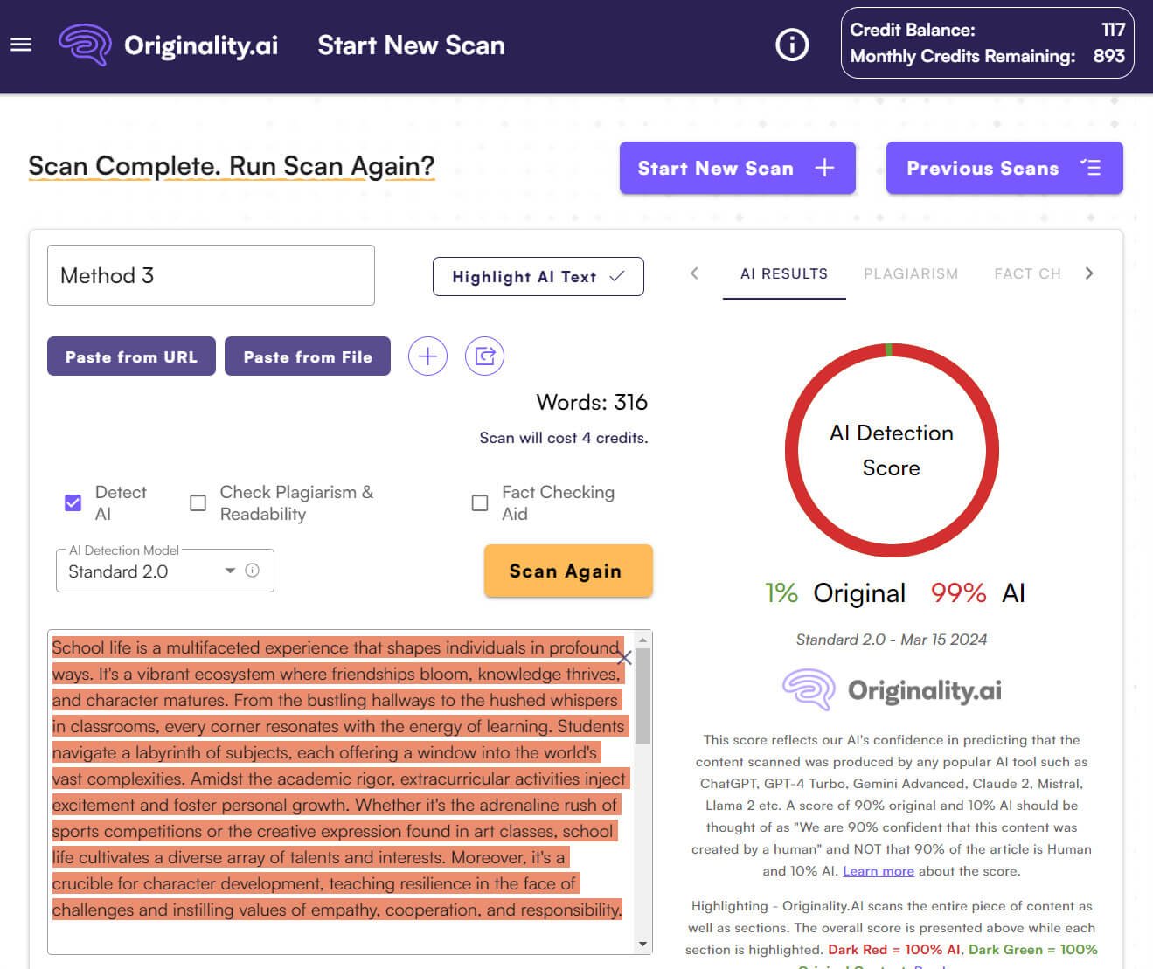The image size is (1153, 969).
Task: Click the Originality.ai brain logo in header
Action: pyautogui.click(x=83, y=45)
